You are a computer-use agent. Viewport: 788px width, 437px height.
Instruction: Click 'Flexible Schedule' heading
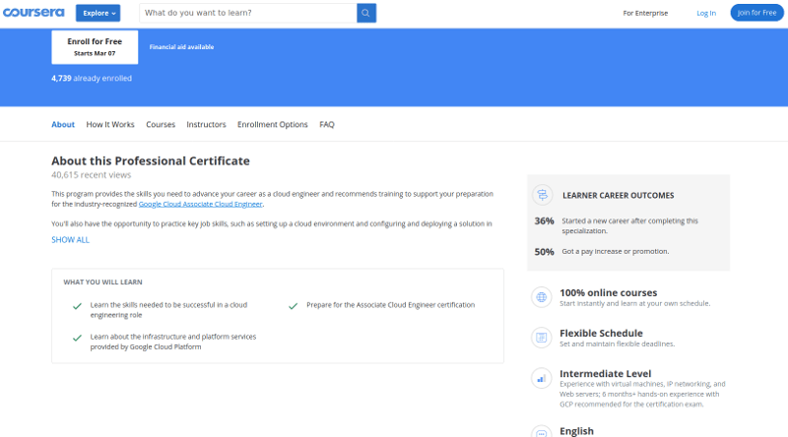601,333
